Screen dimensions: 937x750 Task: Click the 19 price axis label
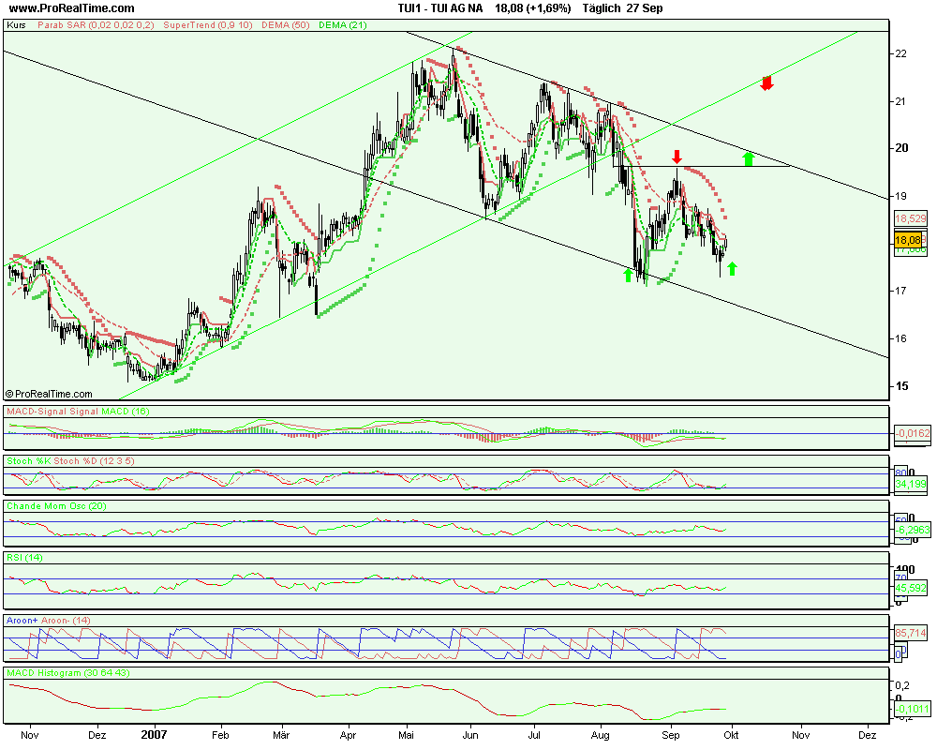click(900, 196)
